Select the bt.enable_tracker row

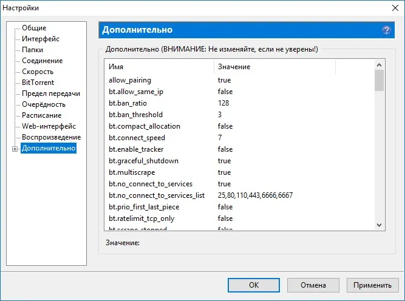pyautogui.click(x=240, y=149)
